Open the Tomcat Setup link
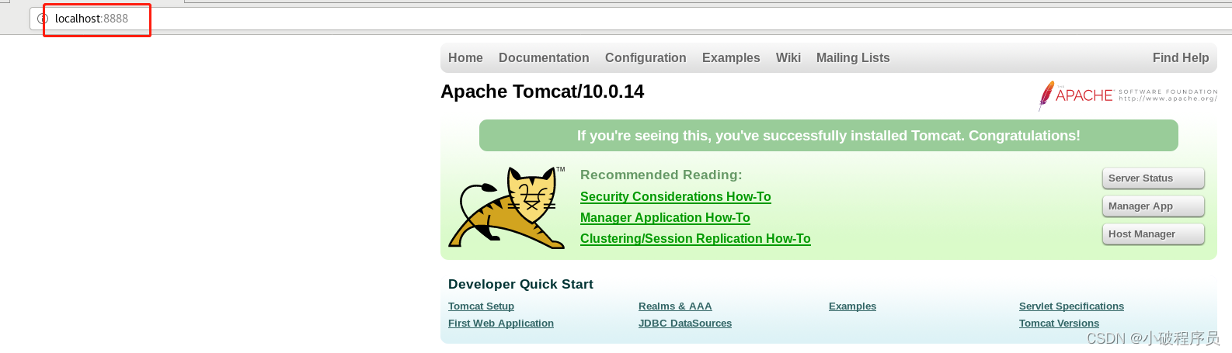Screen dimensions: 1232x353 (x=481, y=306)
